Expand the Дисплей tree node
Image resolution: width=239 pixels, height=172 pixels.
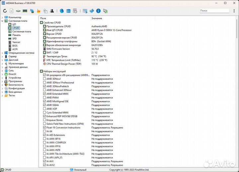(x=2, y=60)
